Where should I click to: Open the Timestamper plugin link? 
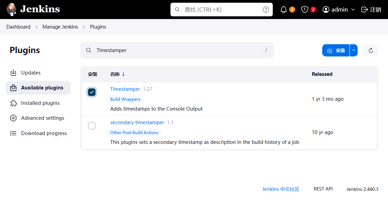click(125, 89)
